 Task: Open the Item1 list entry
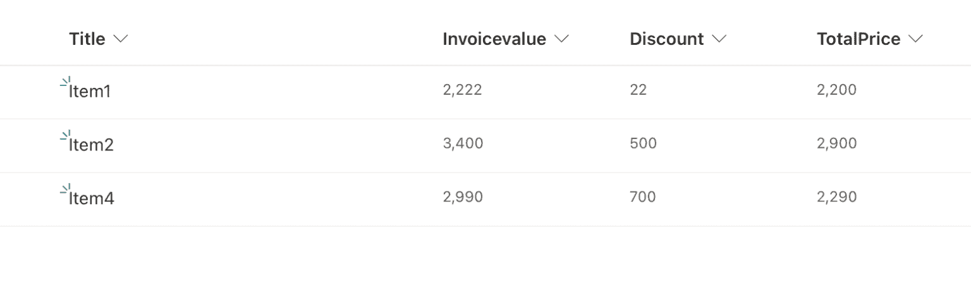point(90,92)
